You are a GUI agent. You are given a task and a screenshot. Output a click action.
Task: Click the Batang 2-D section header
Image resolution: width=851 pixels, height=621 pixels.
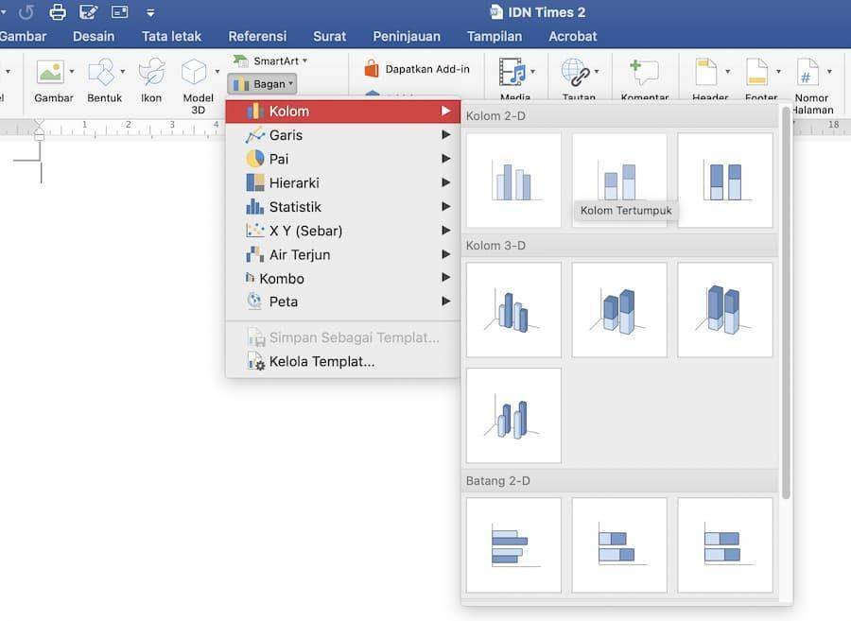pos(619,480)
